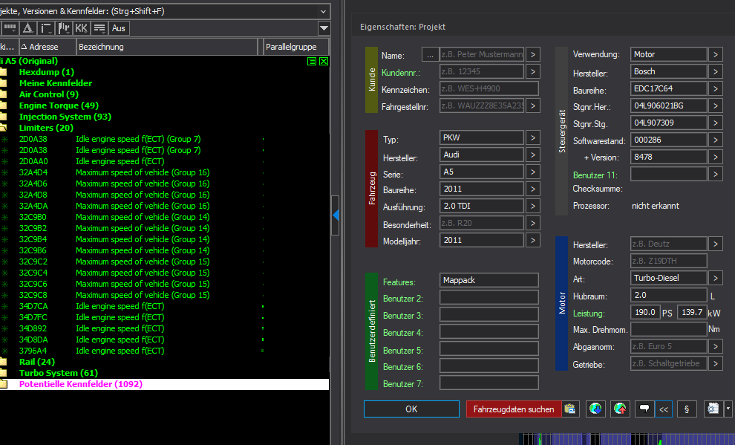Sort by the Bezeichnung column header

point(169,47)
